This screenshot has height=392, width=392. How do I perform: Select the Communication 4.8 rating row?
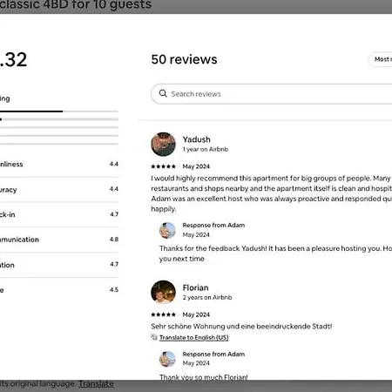pyautogui.click(x=59, y=240)
